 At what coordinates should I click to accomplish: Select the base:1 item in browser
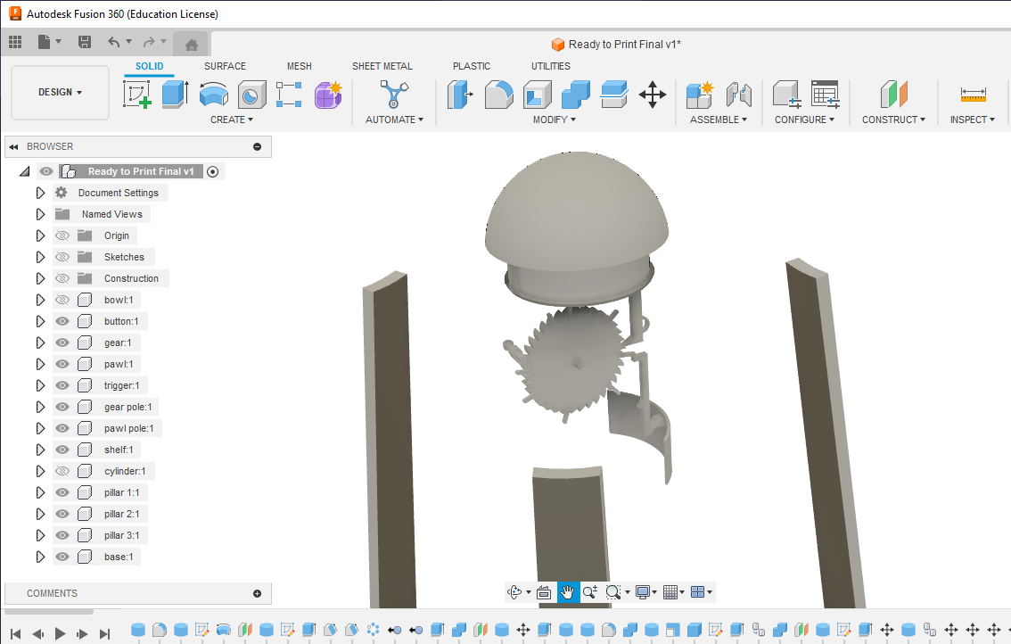tap(119, 557)
